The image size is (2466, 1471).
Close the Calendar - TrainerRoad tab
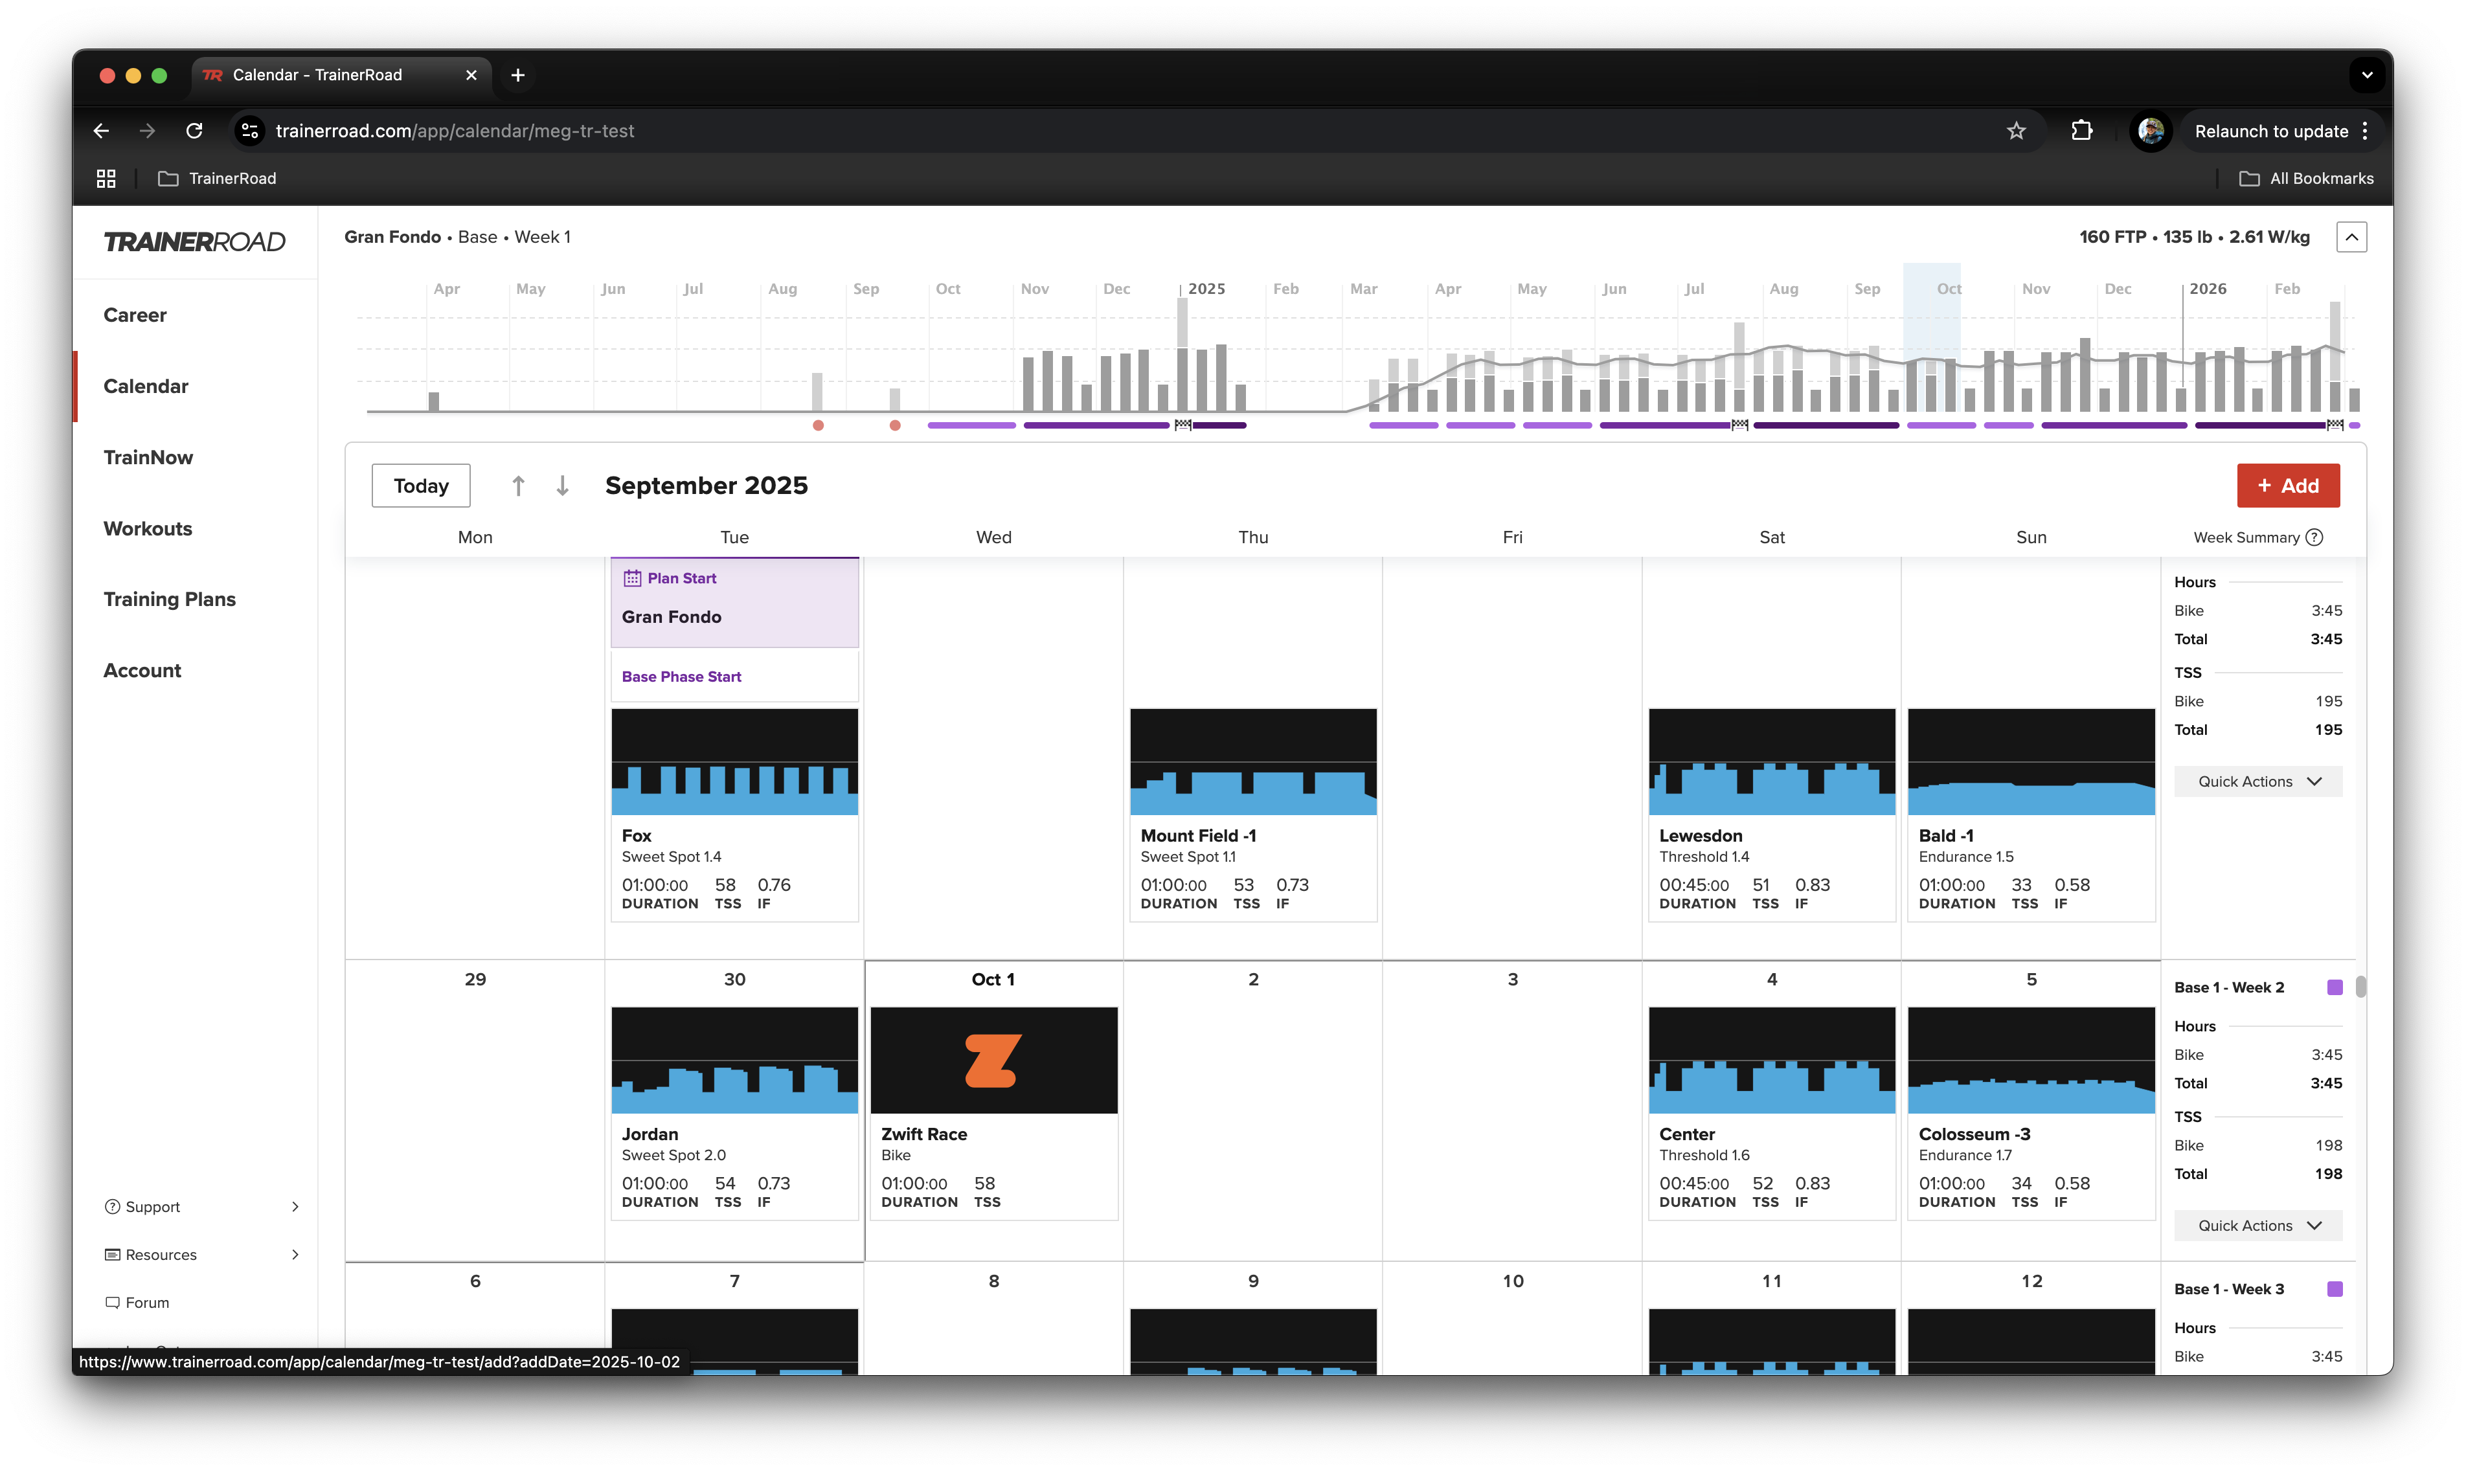coord(471,75)
